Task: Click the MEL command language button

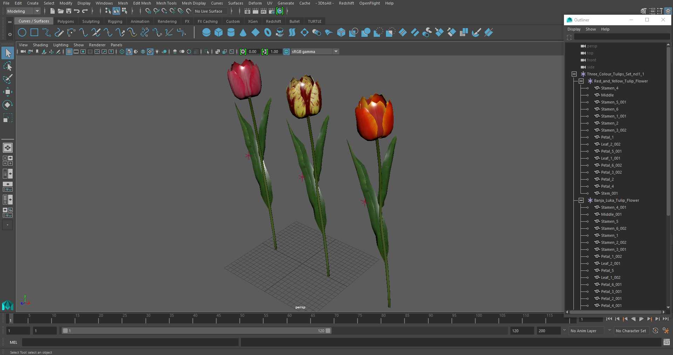Action: (13, 342)
